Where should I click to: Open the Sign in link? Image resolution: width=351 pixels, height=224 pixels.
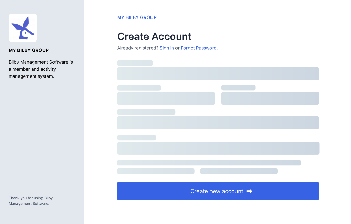(167, 48)
